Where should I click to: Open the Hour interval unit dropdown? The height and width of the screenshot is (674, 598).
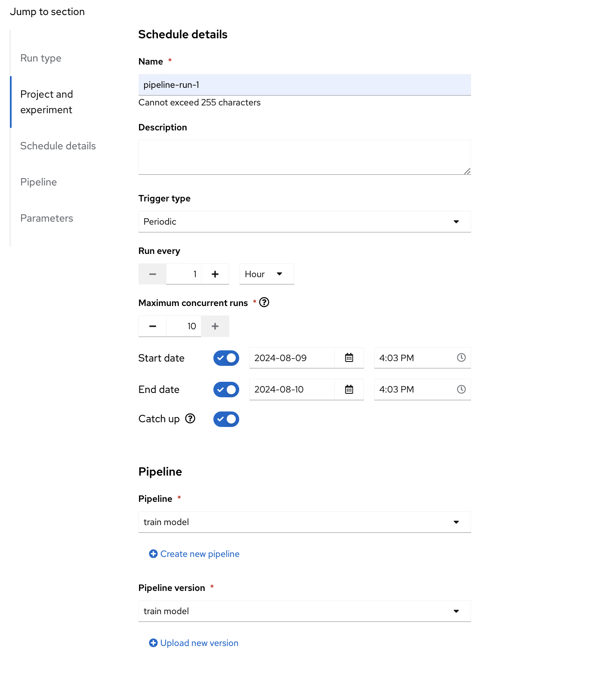pos(267,274)
